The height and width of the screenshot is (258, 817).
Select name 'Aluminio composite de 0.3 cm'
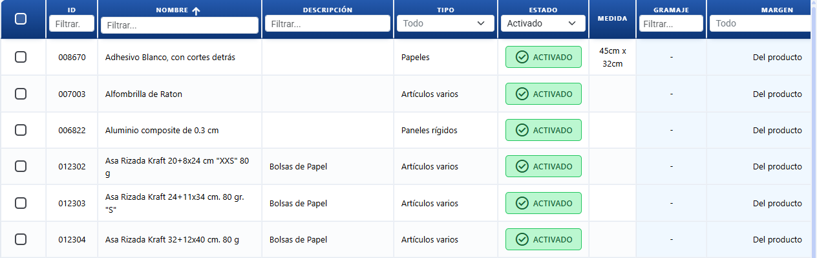(162, 130)
